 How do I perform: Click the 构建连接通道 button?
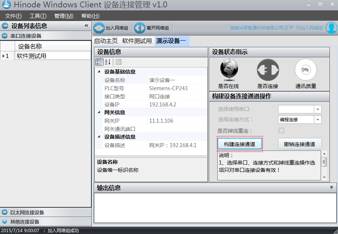[x=240, y=144]
